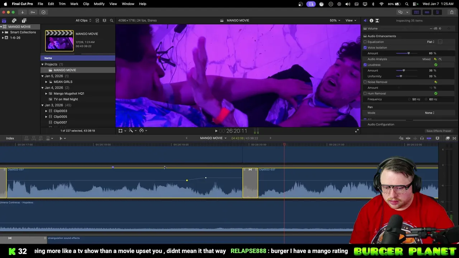The width and height of the screenshot is (459, 258).
Task: Toggle the timeline panel visibility button
Action: 427,12
